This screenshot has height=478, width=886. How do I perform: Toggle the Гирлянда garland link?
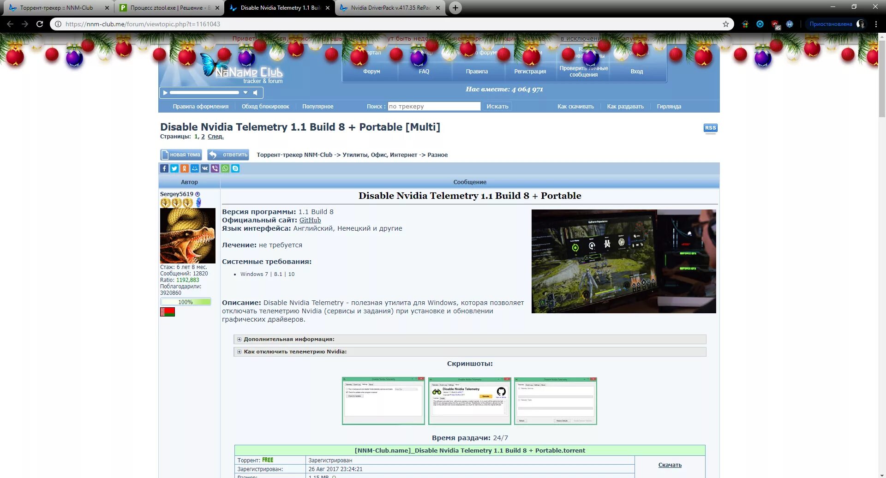tap(669, 107)
